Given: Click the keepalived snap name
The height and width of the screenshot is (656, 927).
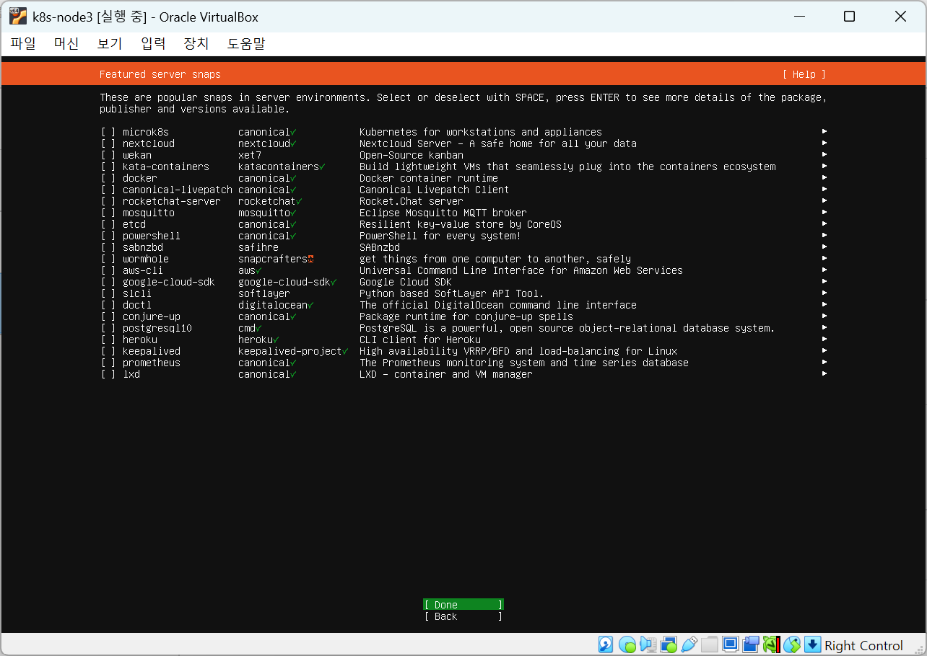Looking at the screenshot, I should (x=152, y=351).
